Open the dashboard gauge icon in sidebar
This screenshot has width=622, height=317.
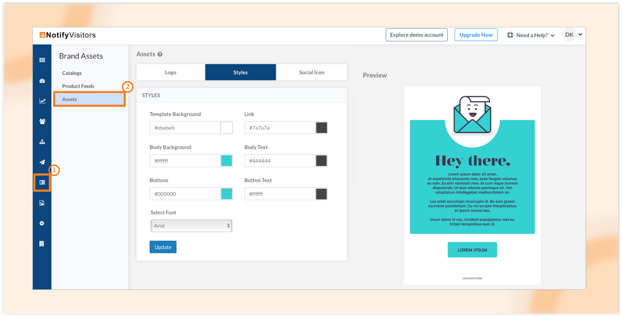pyautogui.click(x=42, y=81)
